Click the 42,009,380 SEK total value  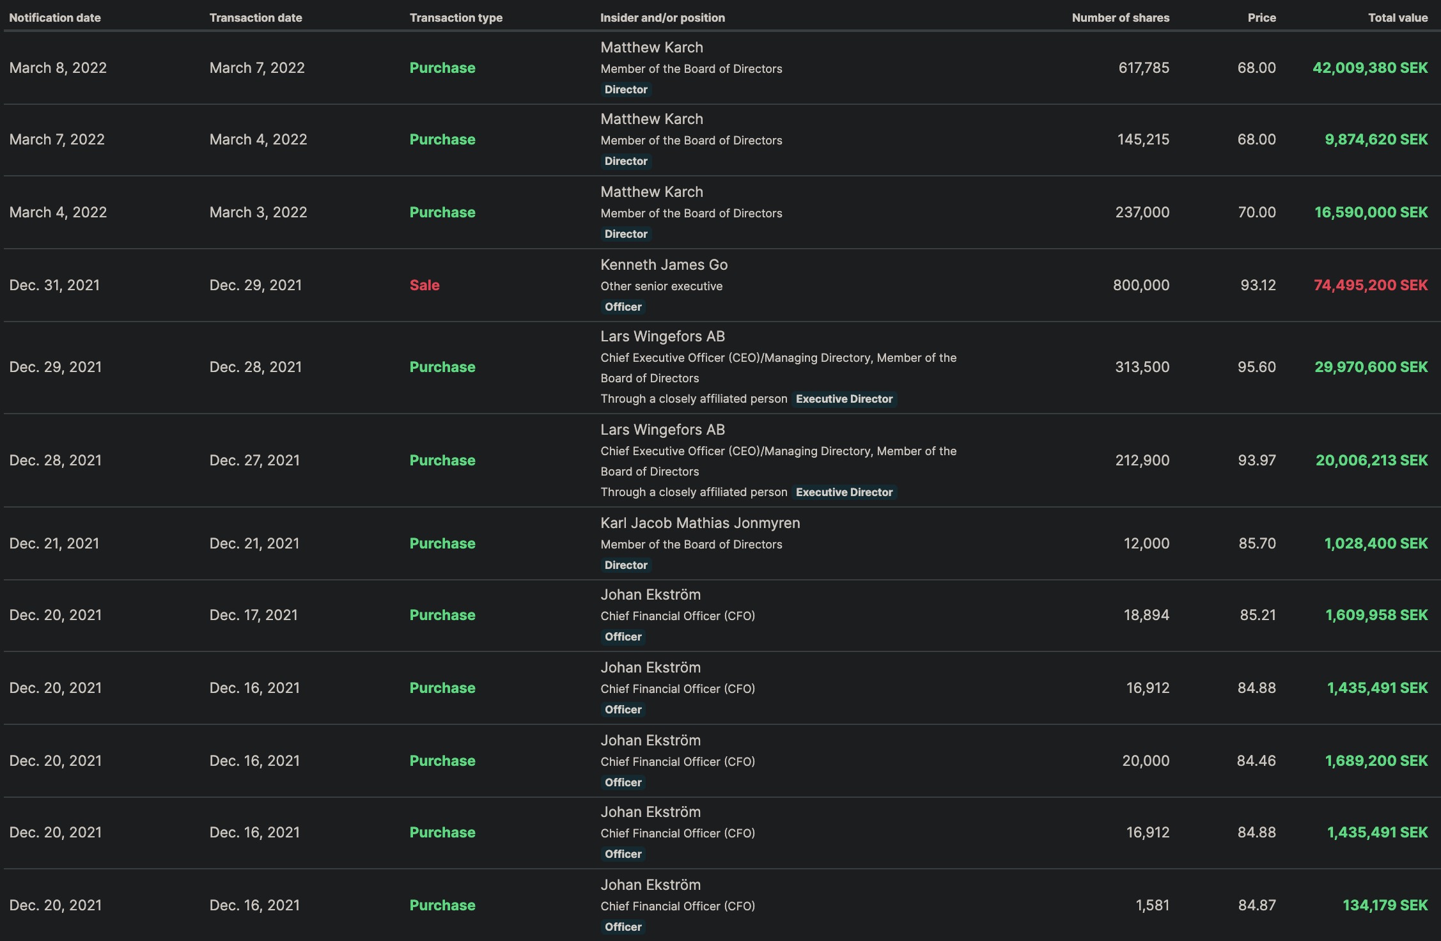(1369, 68)
